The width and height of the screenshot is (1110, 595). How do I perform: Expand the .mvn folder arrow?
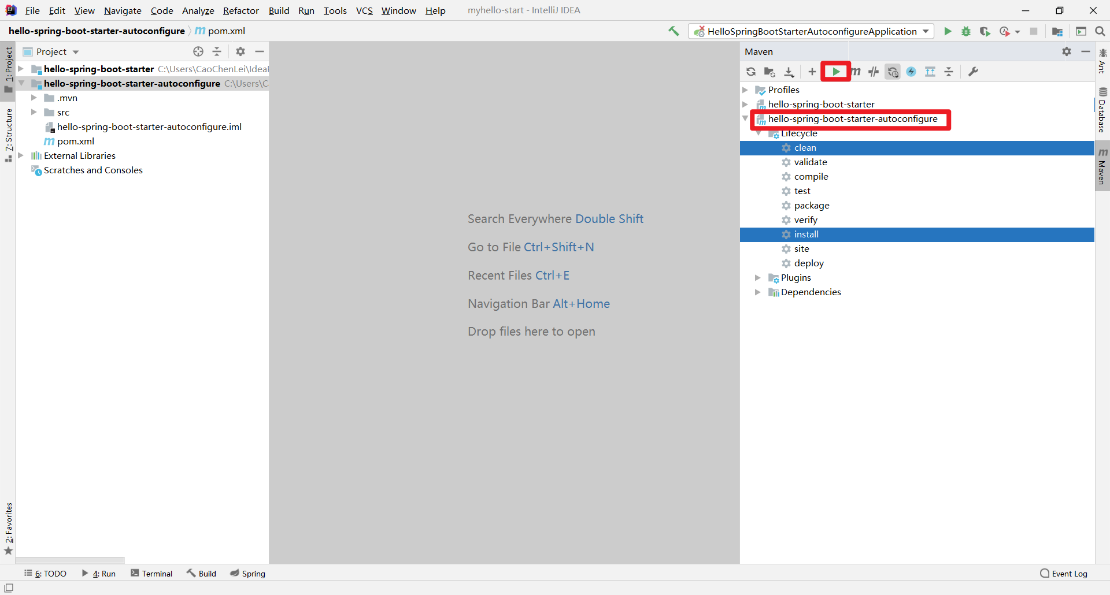pyautogui.click(x=34, y=98)
